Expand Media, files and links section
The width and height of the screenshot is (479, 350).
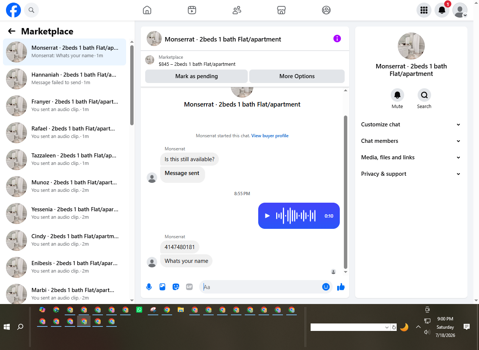(x=411, y=157)
